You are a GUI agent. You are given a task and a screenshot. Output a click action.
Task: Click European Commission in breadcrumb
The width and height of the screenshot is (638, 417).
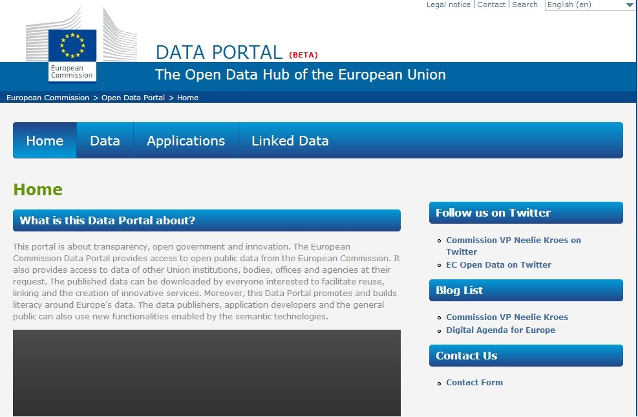click(x=48, y=98)
